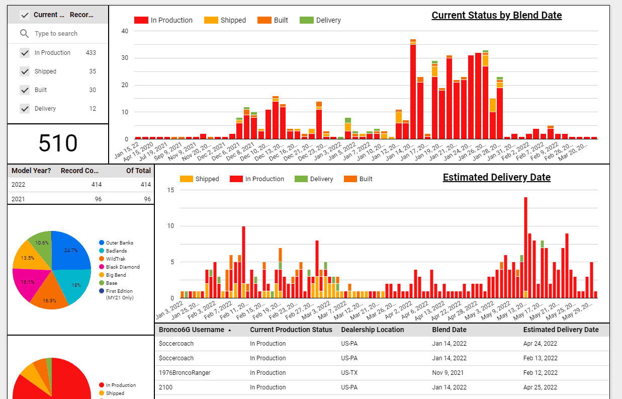This screenshot has width=622, height=399.
Task: Click In Production red swatch in Blend Date legend
Action: [x=141, y=20]
